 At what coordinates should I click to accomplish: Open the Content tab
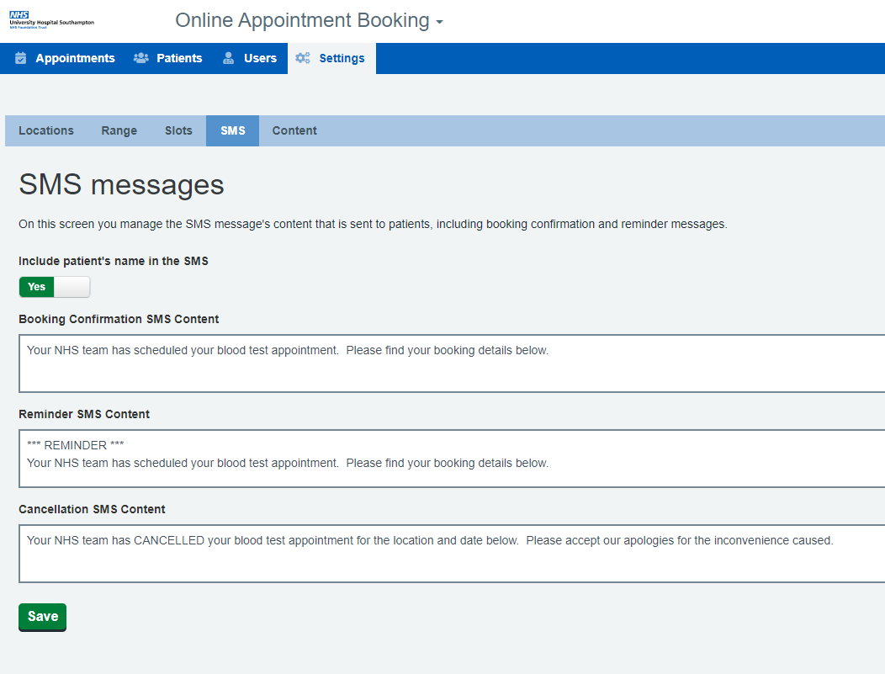294,131
